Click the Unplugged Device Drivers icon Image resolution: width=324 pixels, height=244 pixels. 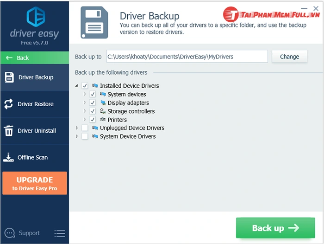pyautogui.click(x=95, y=128)
